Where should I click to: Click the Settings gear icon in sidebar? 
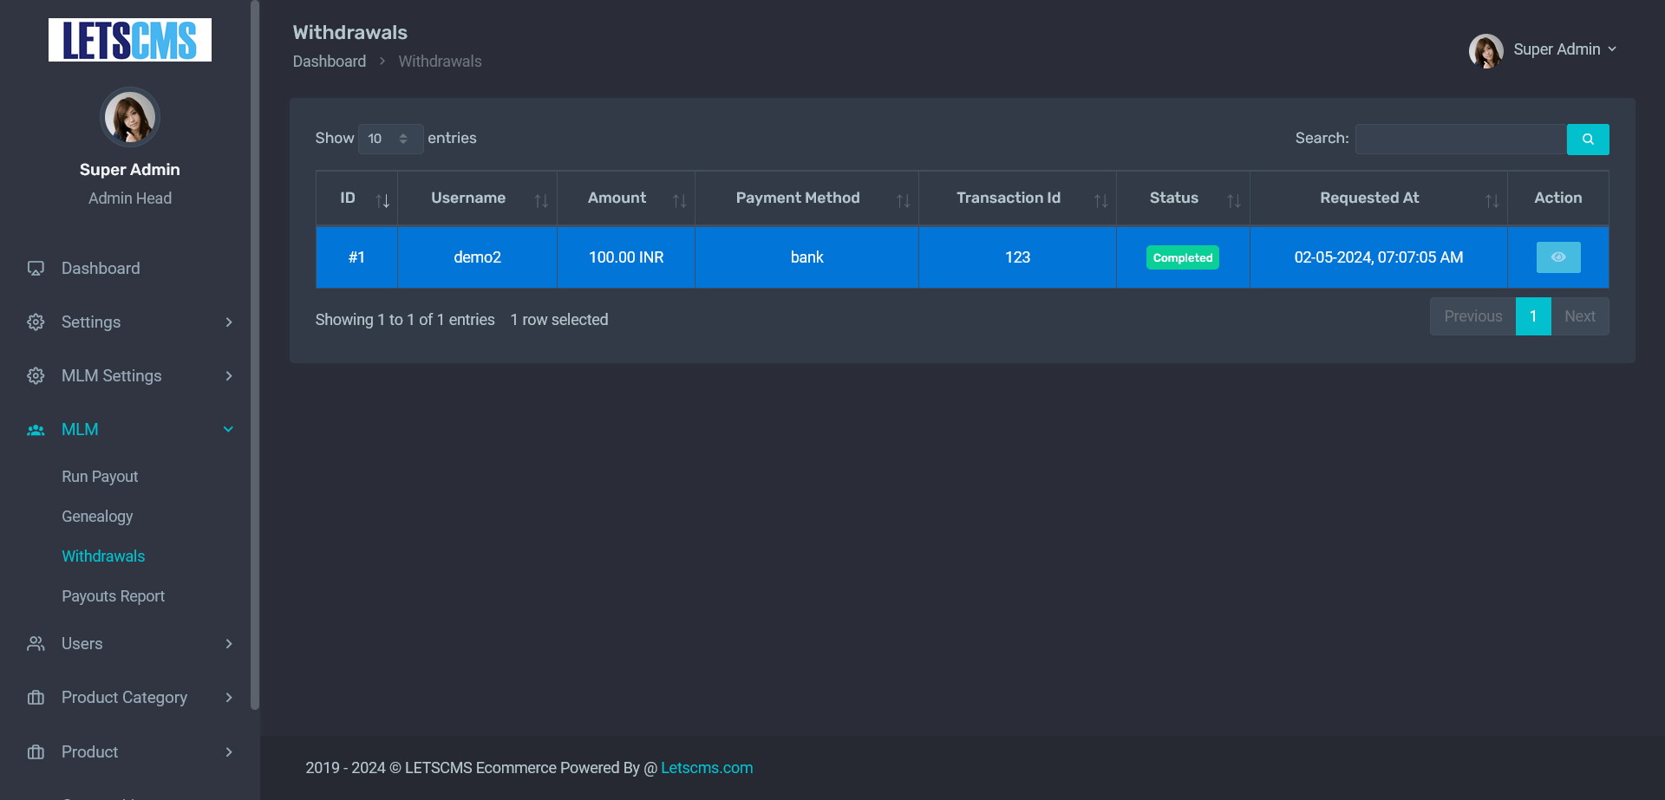click(x=36, y=322)
